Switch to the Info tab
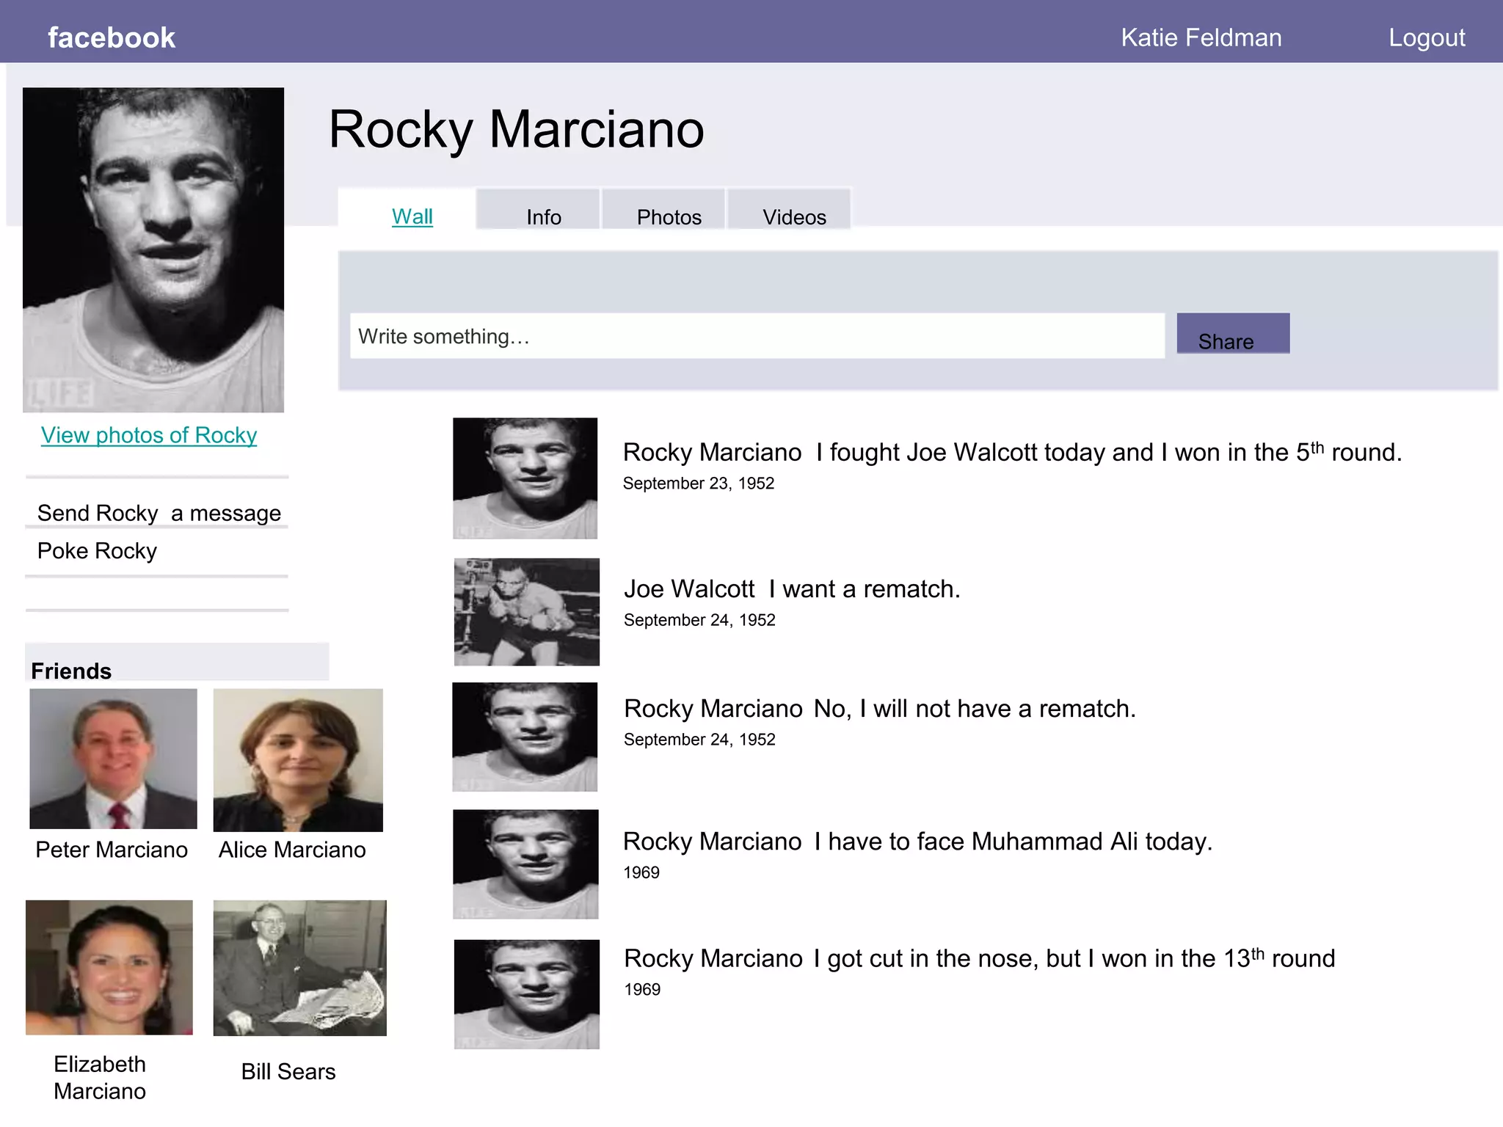Image resolution: width=1503 pixels, height=1127 pixels. pyautogui.click(x=543, y=217)
